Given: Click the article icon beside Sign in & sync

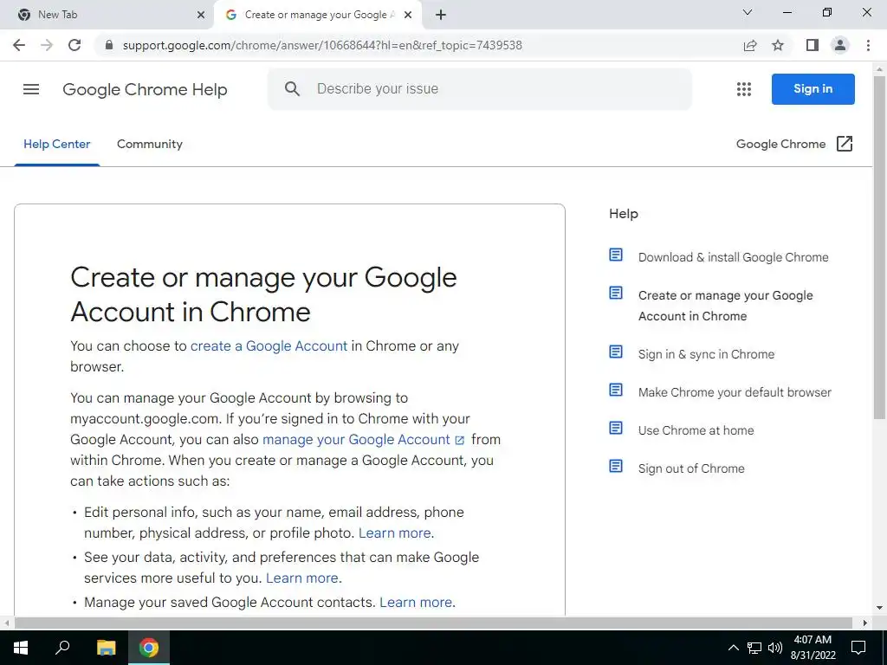Looking at the screenshot, I should point(616,352).
